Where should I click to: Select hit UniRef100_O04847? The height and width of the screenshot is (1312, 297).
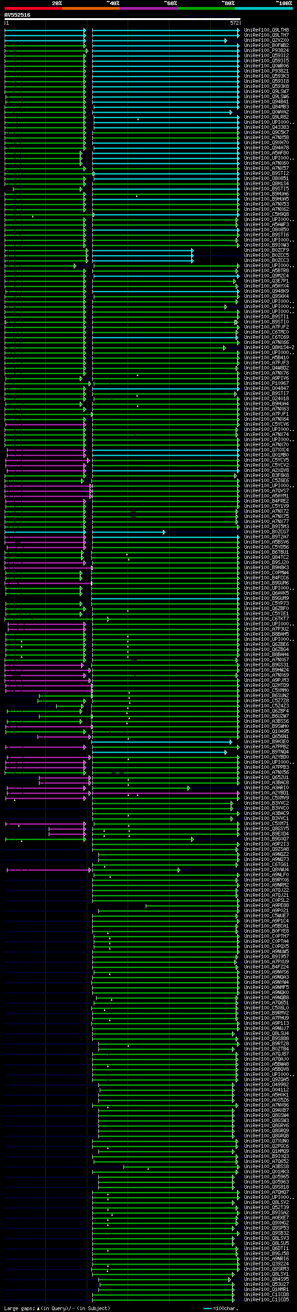tap(266, 389)
